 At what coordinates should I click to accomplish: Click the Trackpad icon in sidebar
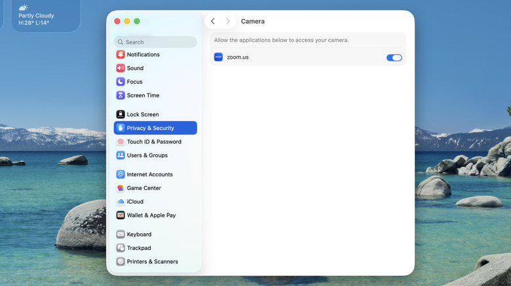[x=121, y=248]
